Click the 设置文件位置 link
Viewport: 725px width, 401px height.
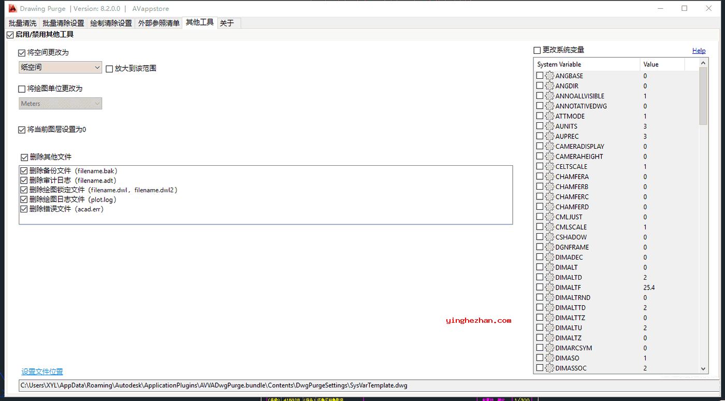[42, 371]
